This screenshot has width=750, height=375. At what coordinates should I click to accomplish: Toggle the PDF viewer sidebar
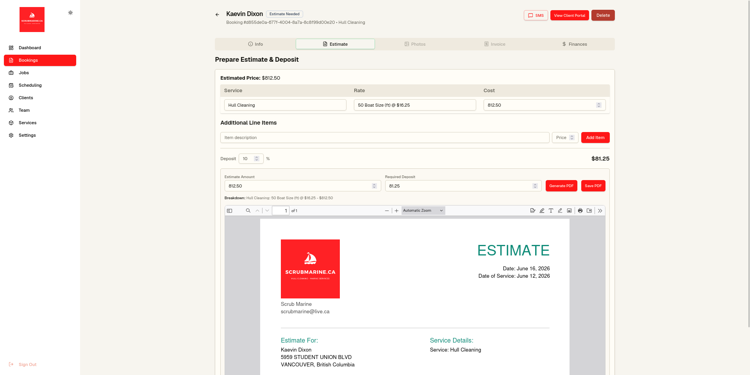pyautogui.click(x=230, y=211)
